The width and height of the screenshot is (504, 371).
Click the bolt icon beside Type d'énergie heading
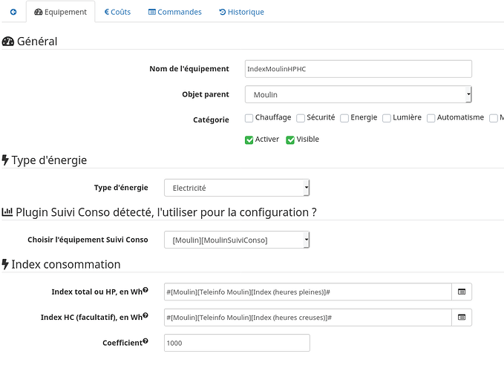pyautogui.click(x=5, y=160)
